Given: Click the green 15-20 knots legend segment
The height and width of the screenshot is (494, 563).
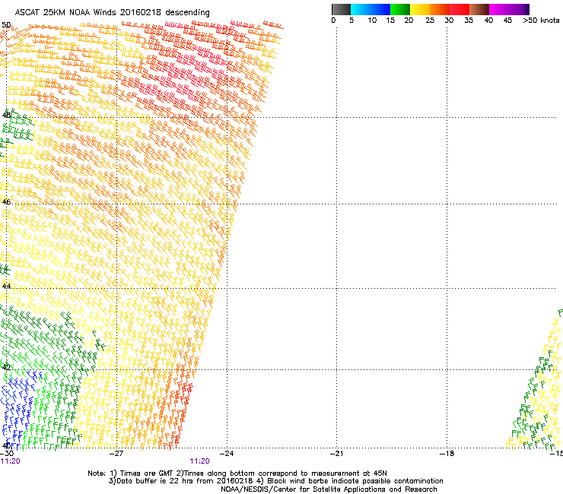Looking at the screenshot, I should click(x=400, y=9).
